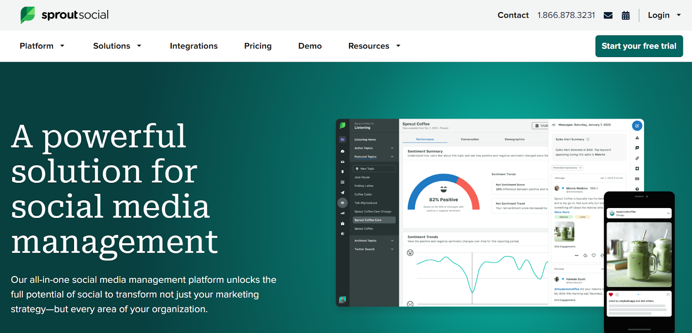The height and width of the screenshot is (333, 692).
Task: Select Sprout Coffee Care Chicago topic
Action: pos(373,211)
